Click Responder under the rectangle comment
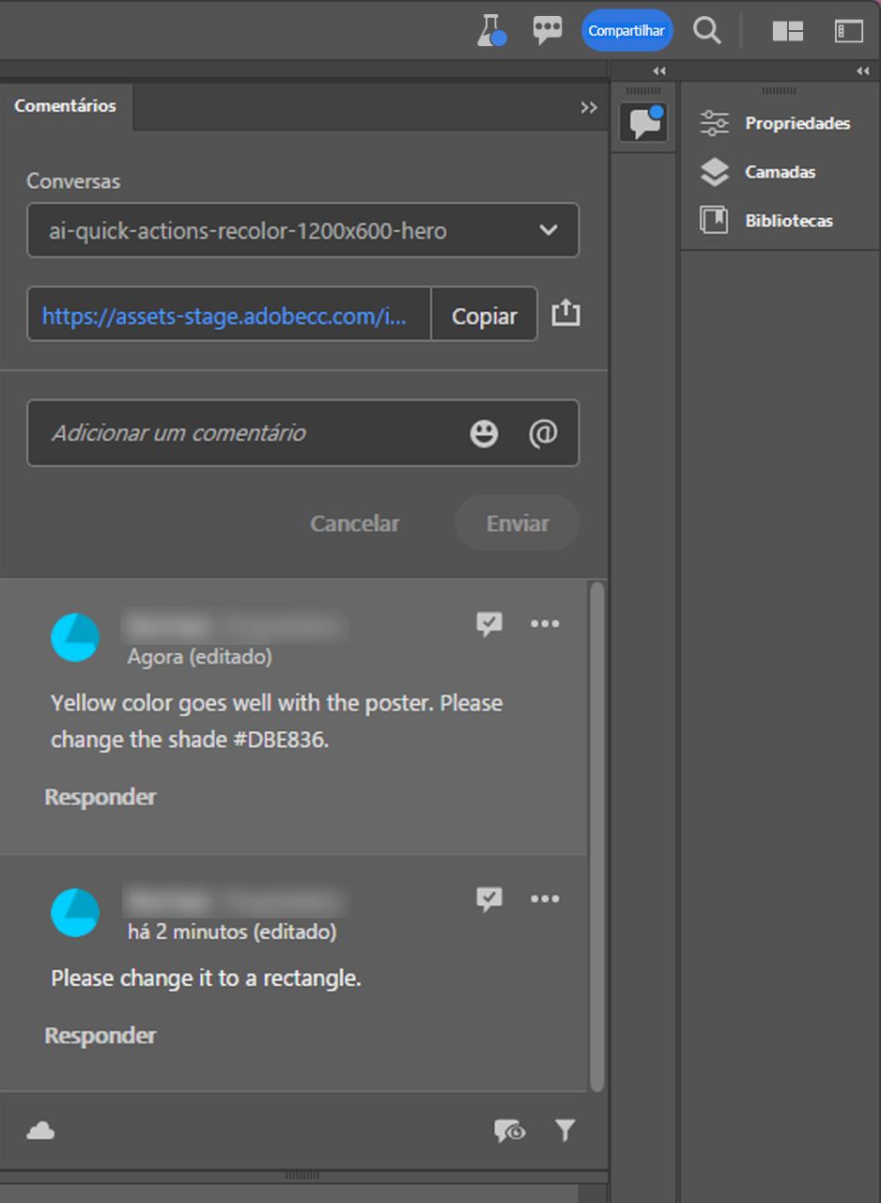 [x=100, y=1036]
